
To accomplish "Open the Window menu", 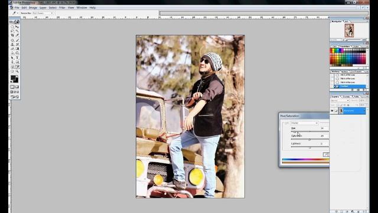I will (82, 8).
